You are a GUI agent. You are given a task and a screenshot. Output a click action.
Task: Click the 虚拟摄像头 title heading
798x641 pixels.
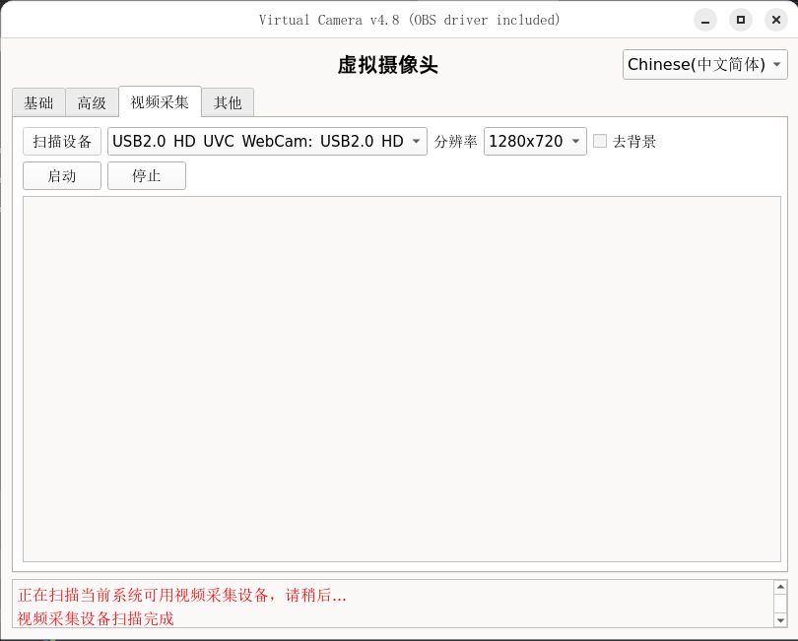click(x=387, y=65)
